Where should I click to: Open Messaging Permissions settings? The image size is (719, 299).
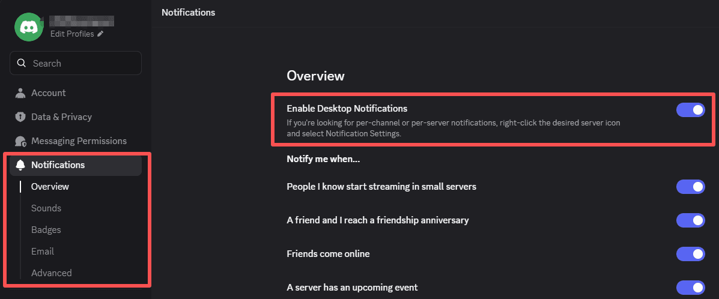(76, 140)
